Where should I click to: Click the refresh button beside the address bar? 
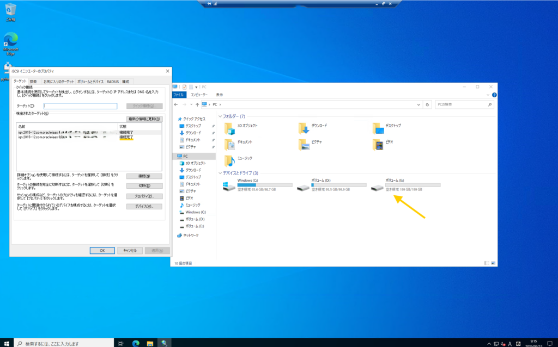pos(427,104)
